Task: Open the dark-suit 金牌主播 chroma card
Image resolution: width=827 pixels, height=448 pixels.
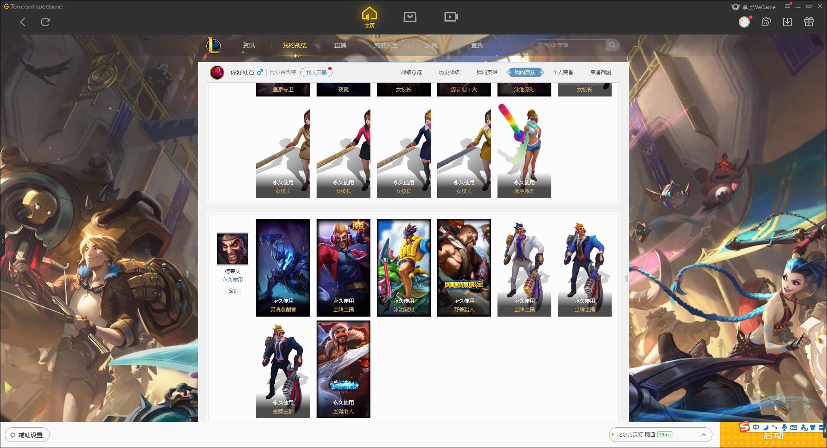Action: tap(283, 369)
